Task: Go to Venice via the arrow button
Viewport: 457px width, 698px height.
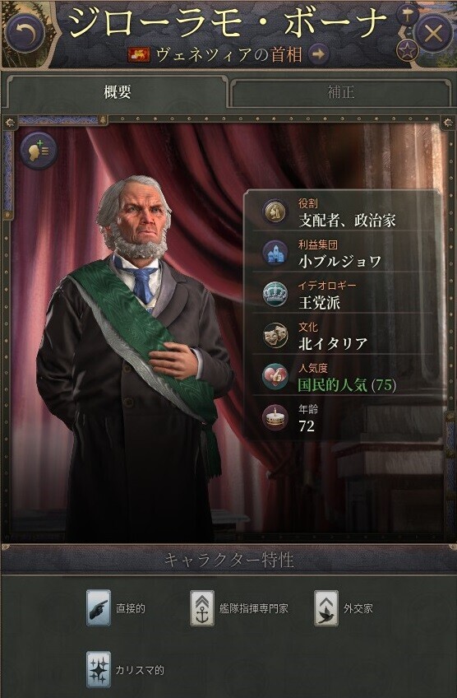Action: tap(318, 54)
